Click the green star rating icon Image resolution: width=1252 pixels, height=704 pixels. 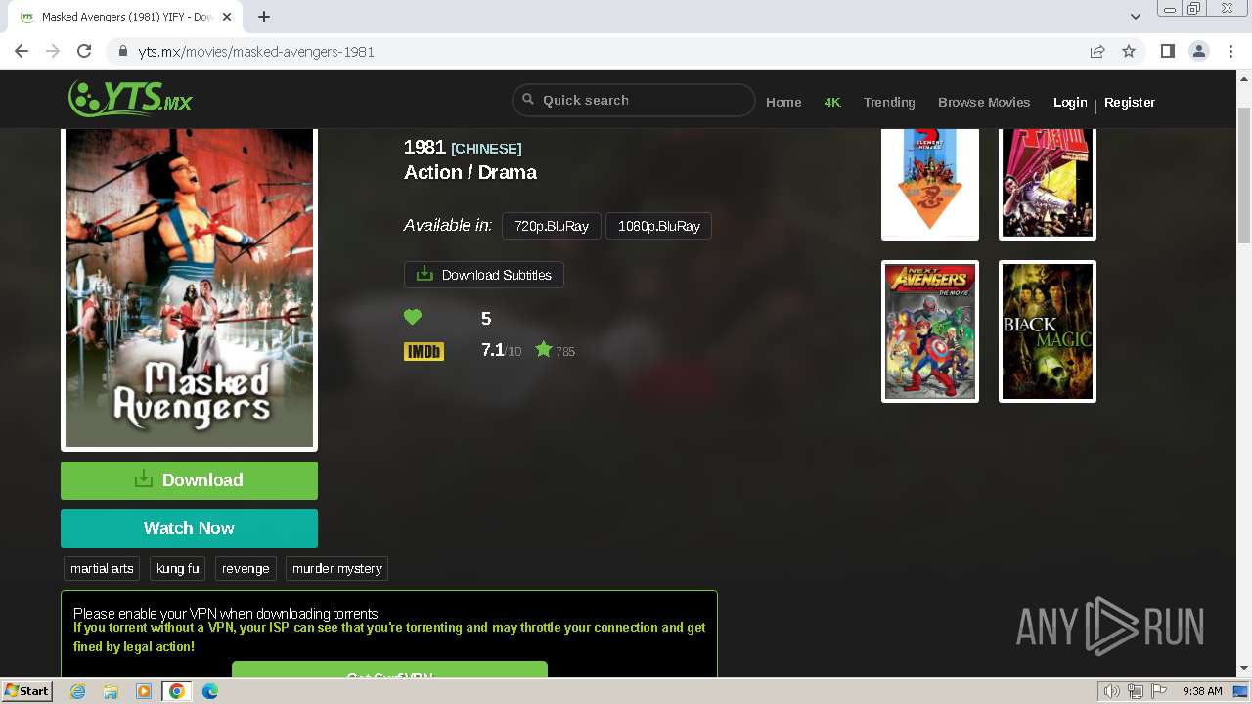544,349
